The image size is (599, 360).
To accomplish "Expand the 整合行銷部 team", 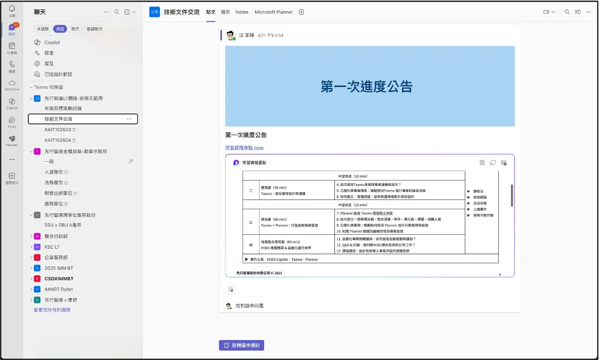I will (x=32, y=236).
